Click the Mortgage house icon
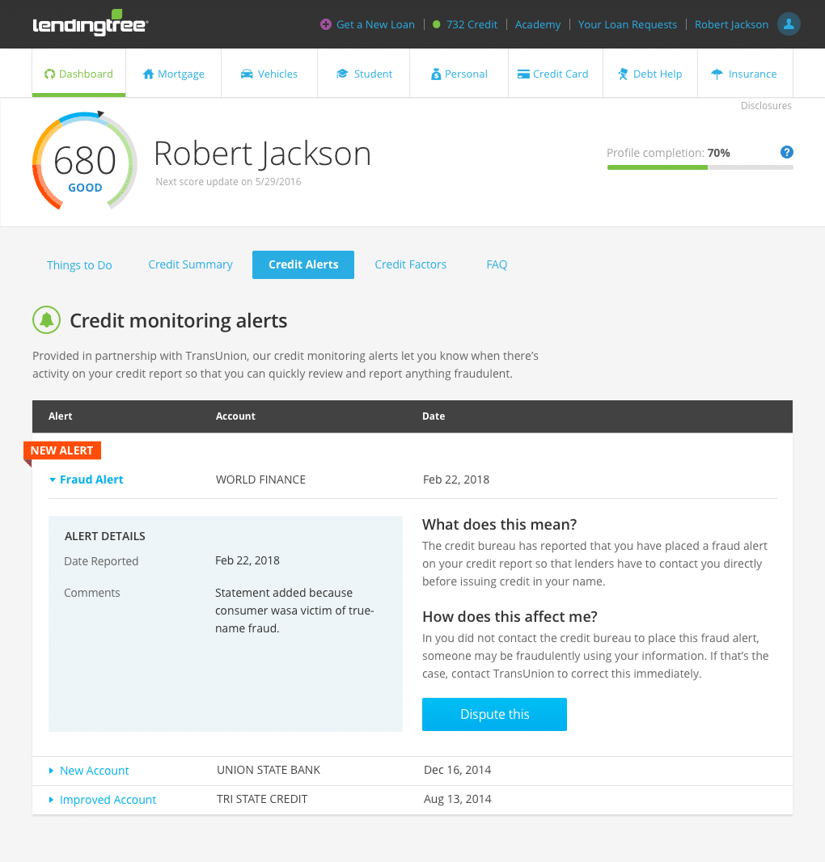Viewport: 825px width, 862px height. coord(148,74)
